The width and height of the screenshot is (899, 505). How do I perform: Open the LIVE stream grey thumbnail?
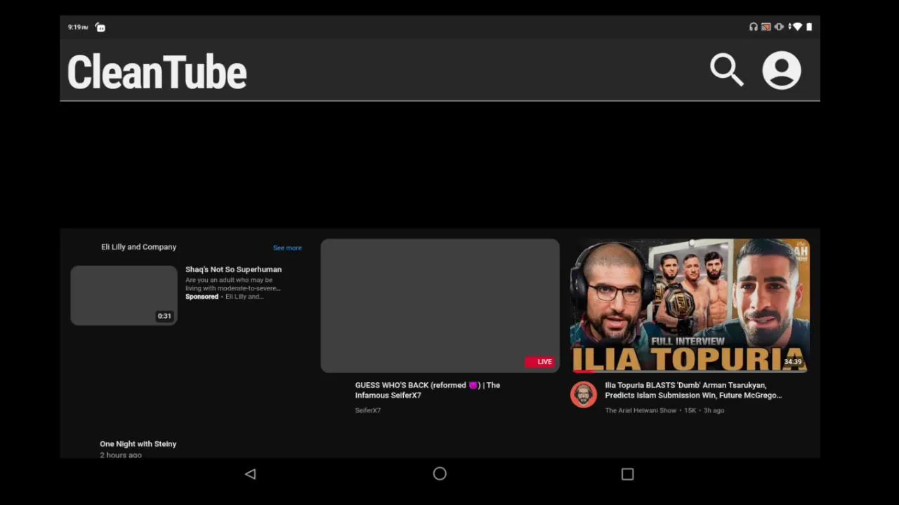pyautogui.click(x=440, y=306)
